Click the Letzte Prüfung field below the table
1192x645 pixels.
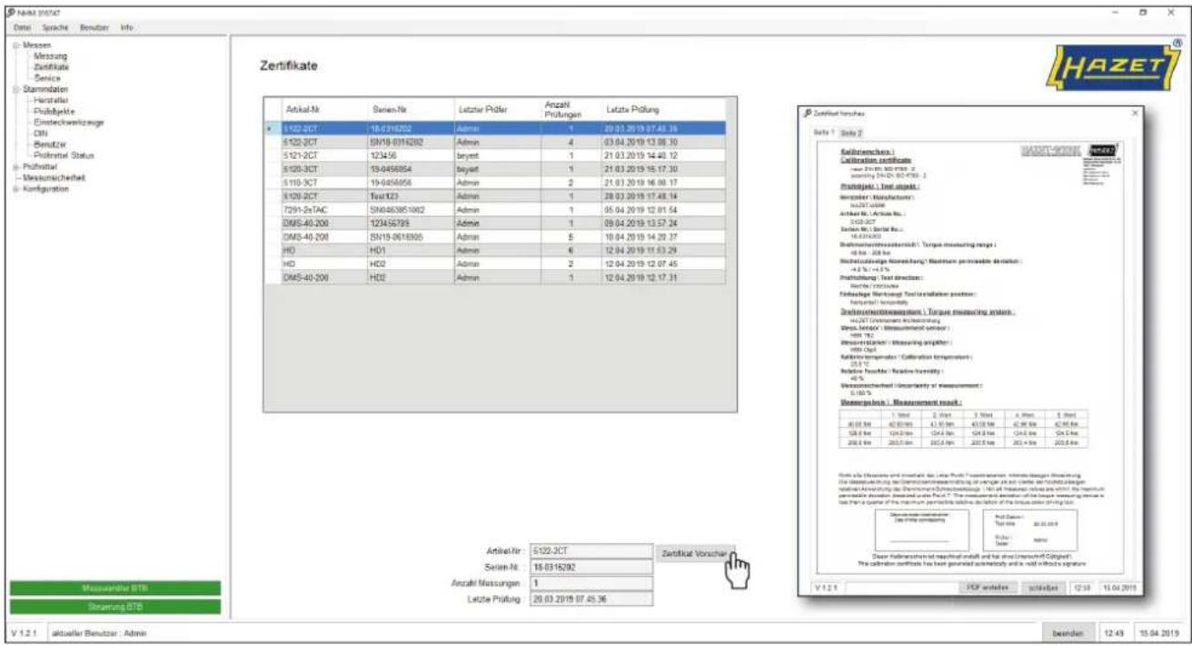[591, 600]
